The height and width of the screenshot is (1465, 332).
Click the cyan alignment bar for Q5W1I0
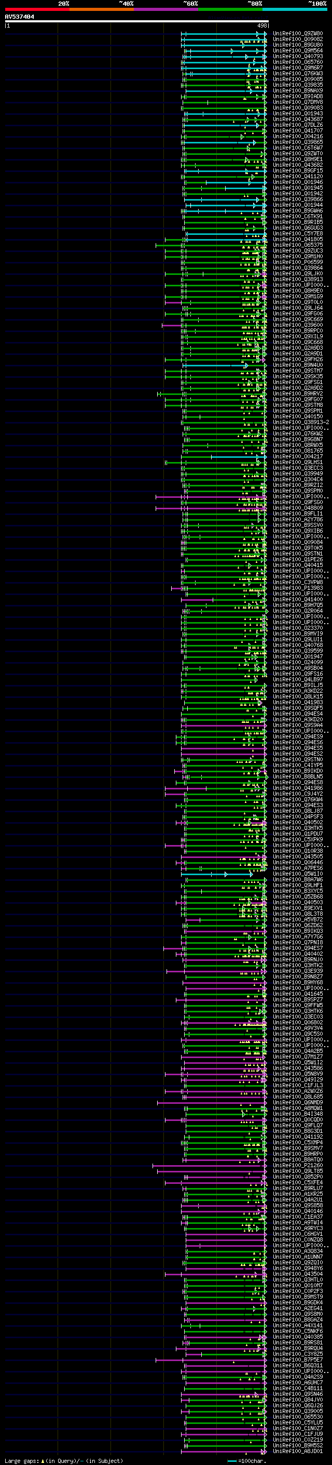click(x=218, y=874)
